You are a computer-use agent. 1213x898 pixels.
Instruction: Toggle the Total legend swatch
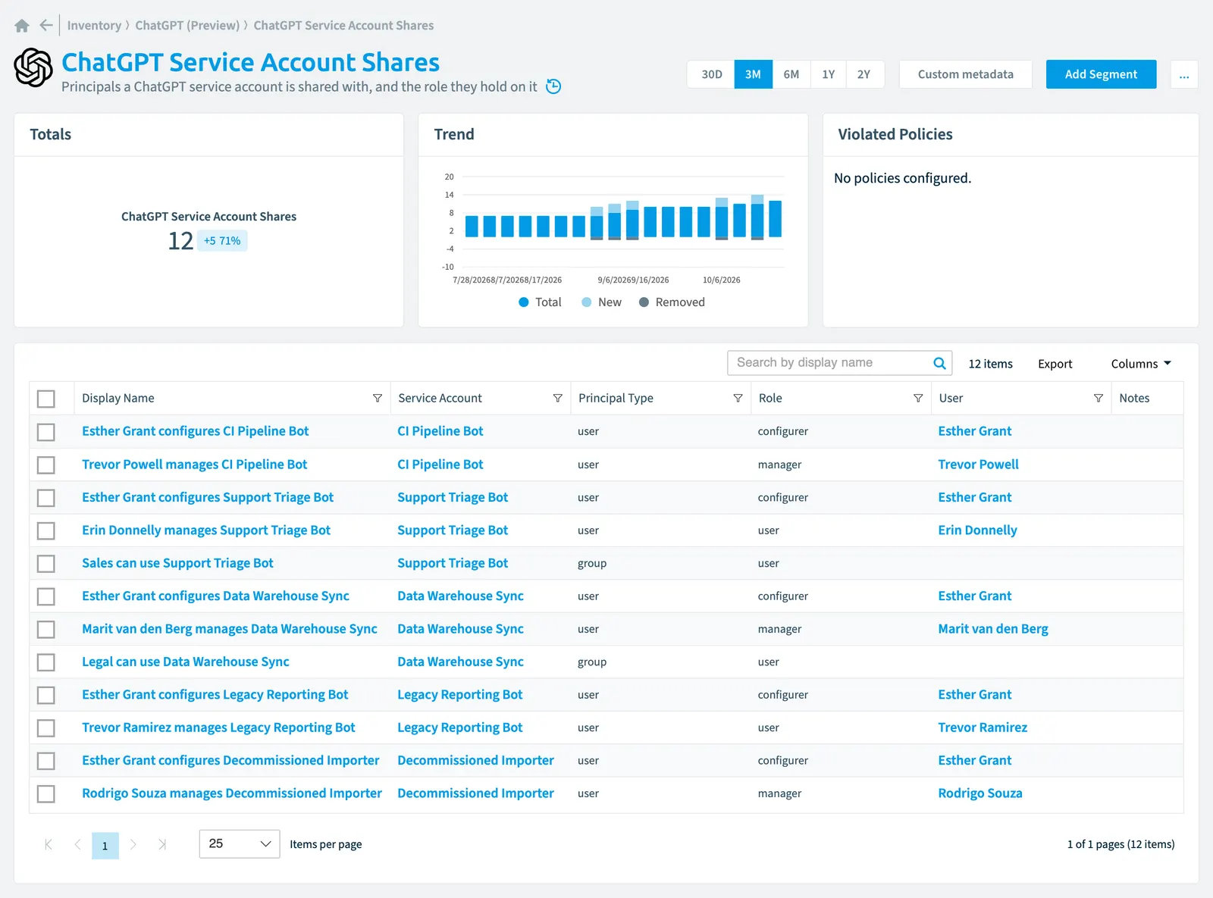[x=523, y=302]
